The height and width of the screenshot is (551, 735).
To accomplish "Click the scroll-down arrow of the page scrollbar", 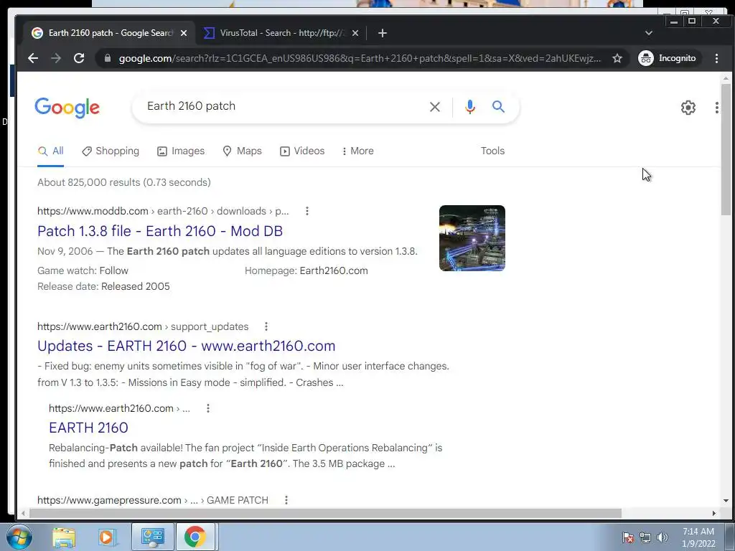I will [x=726, y=501].
